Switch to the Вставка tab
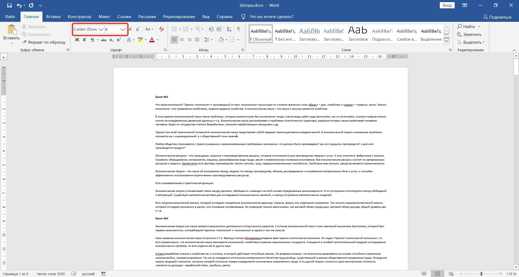This screenshot has width=519, height=277. coord(53,17)
